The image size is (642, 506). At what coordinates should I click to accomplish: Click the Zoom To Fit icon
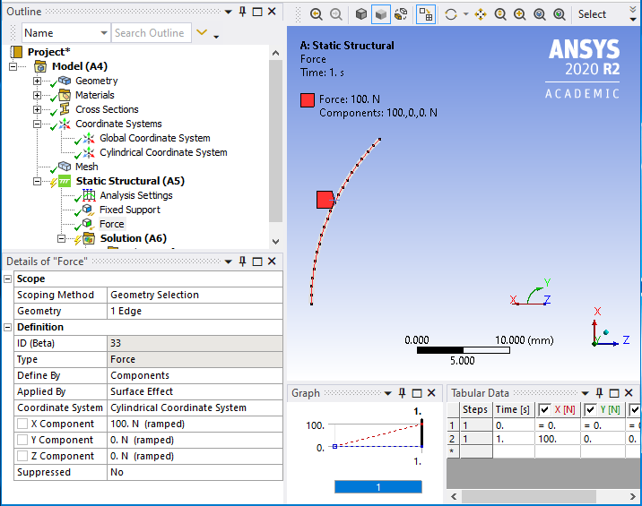point(540,14)
